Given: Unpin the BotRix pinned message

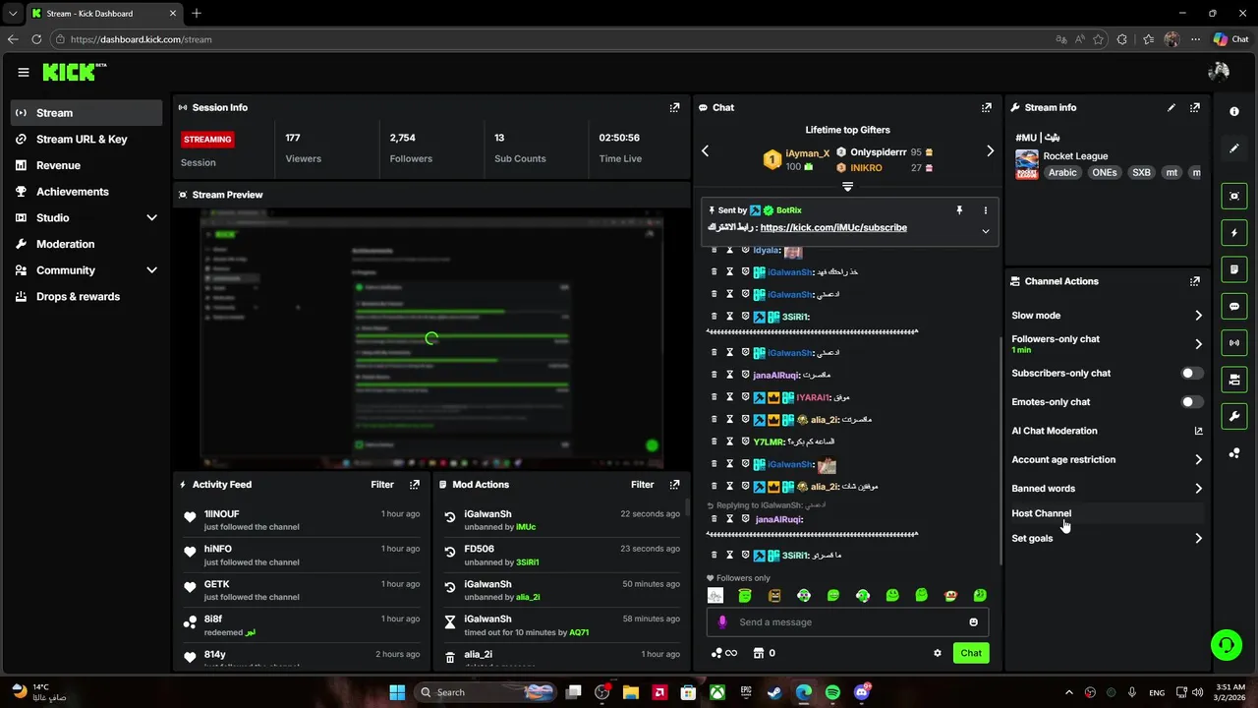Looking at the screenshot, I should (959, 210).
